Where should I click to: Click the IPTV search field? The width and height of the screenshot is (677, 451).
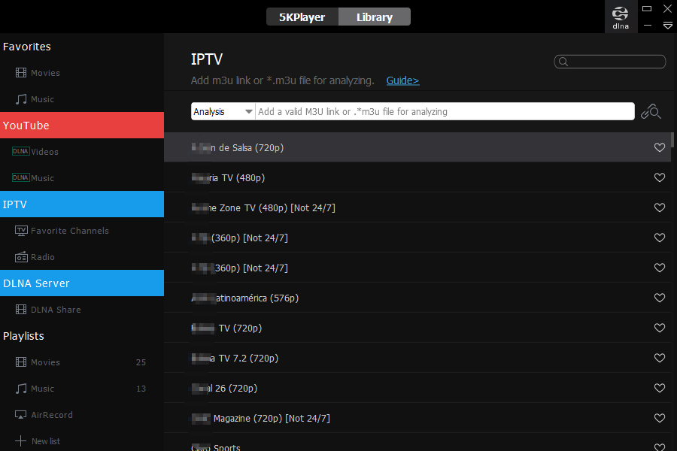609,62
